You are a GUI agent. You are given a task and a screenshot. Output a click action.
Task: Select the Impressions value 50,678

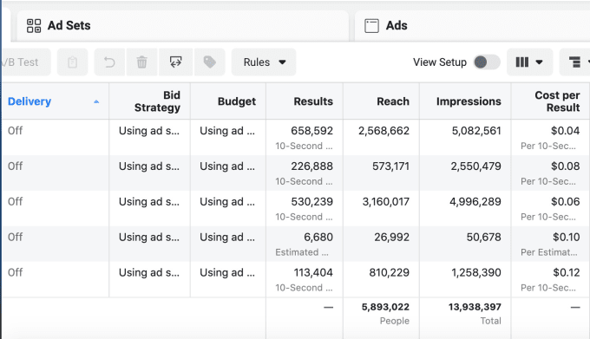tap(484, 238)
